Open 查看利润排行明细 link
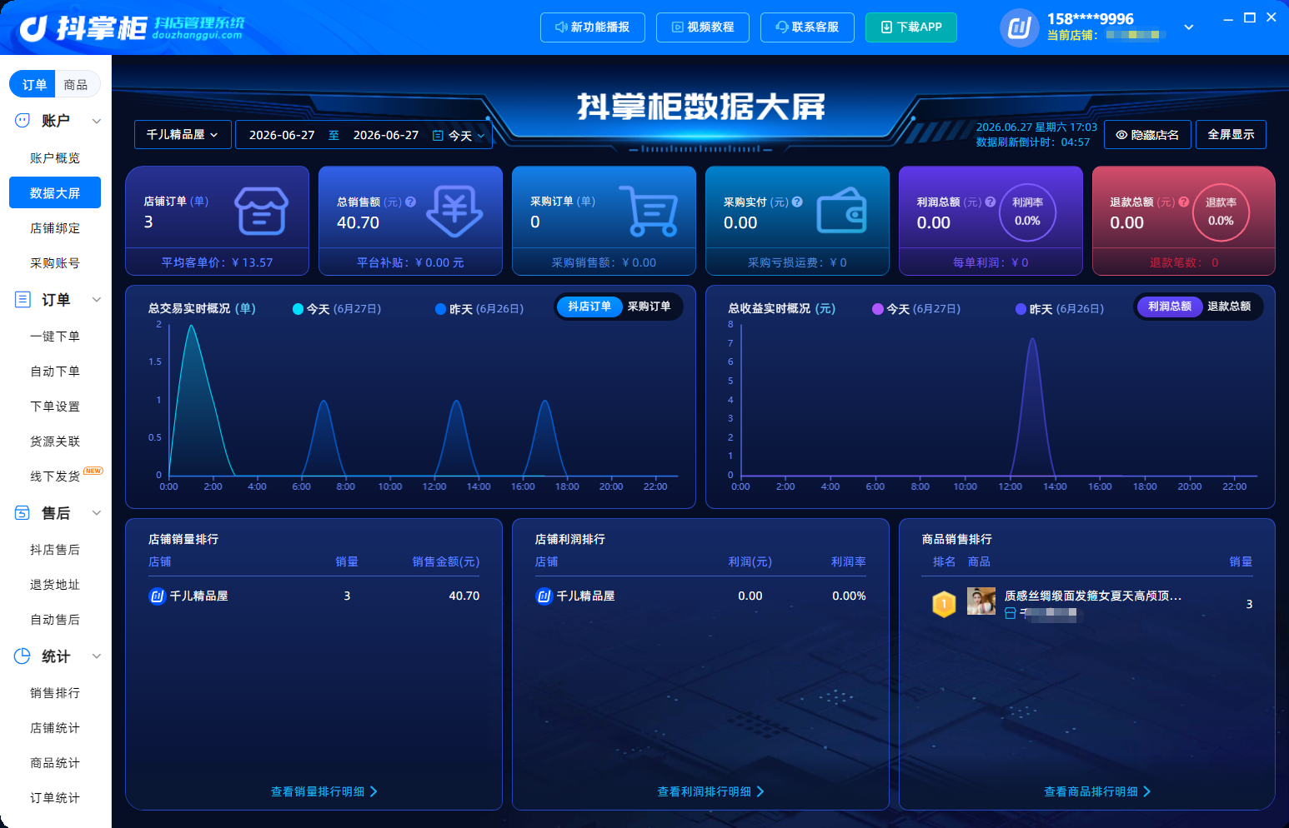The image size is (1289, 828). pyautogui.click(x=711, y=791)
